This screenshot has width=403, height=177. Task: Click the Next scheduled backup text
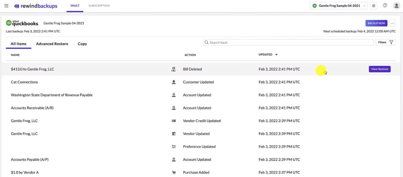[x=360, y=31]
